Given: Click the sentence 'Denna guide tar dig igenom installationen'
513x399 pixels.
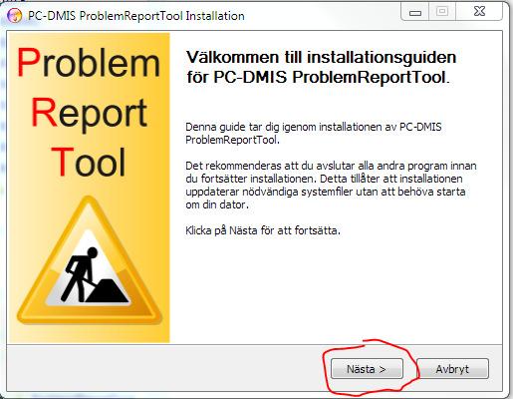Looking at the screenshot, I should (314, 133).
